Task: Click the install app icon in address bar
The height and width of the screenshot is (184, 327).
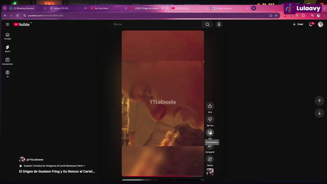Action: click(271, 16)
